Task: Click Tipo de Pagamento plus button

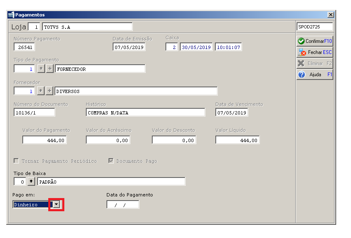Action: pyautogui.click(x=50, y=69)
